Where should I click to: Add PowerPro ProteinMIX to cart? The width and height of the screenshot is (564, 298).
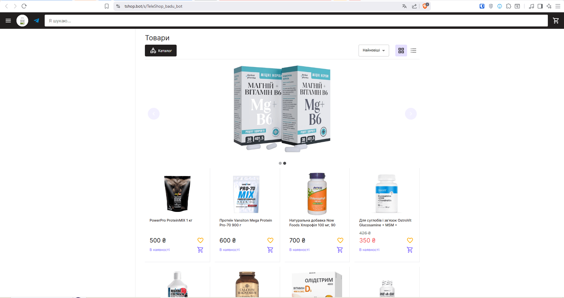(x=200, y=250)
